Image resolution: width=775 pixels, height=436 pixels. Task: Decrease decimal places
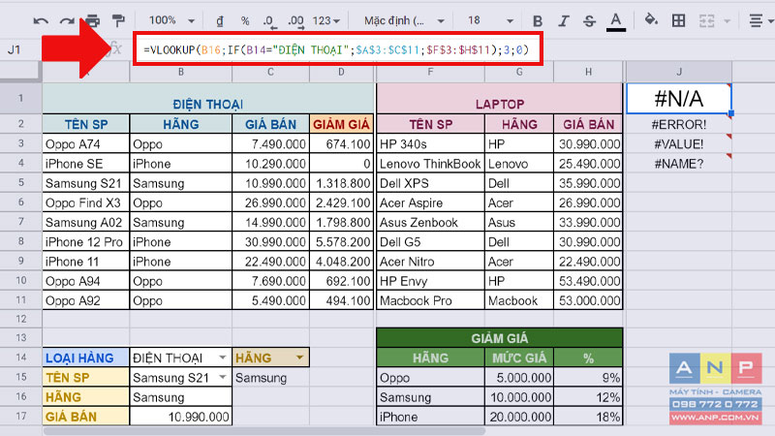[x=269, y=20]
